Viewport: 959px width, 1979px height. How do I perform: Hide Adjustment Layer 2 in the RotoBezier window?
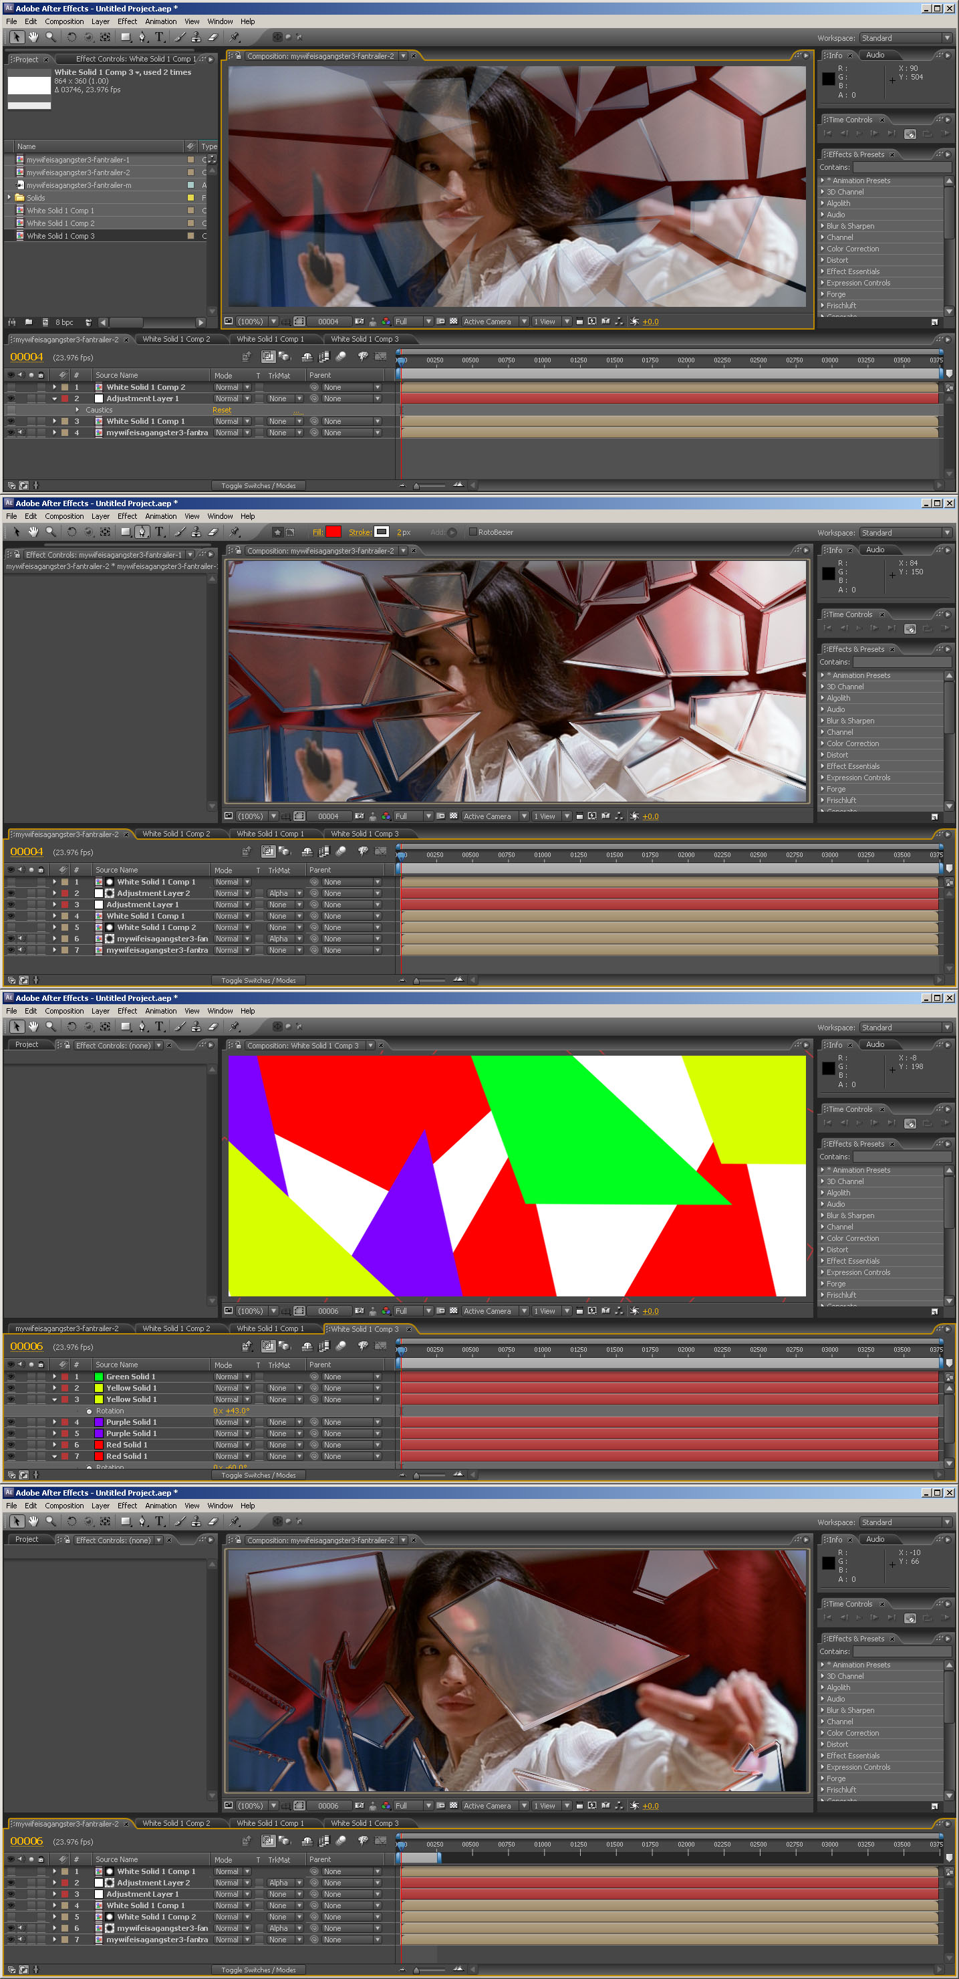pyautogui.click(x=11, y=893)
